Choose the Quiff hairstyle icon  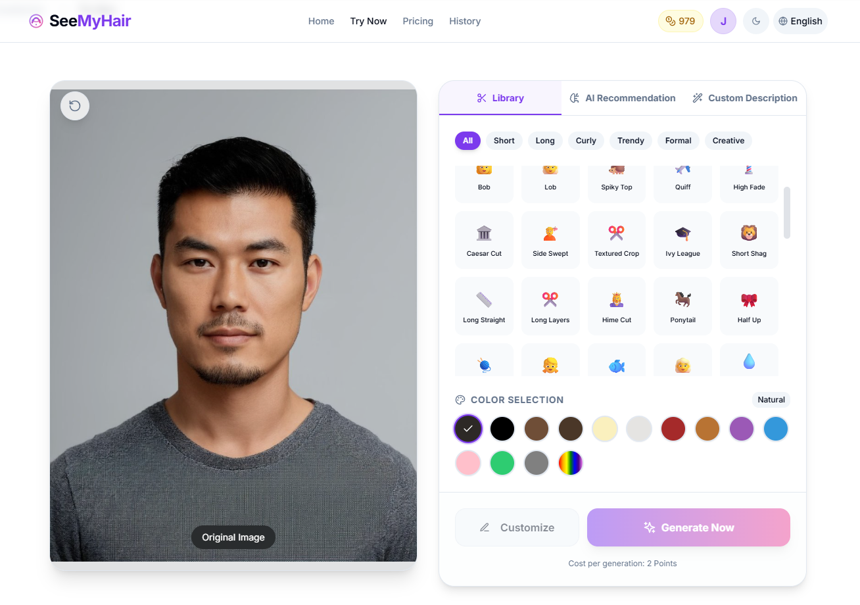coord(682,178)
